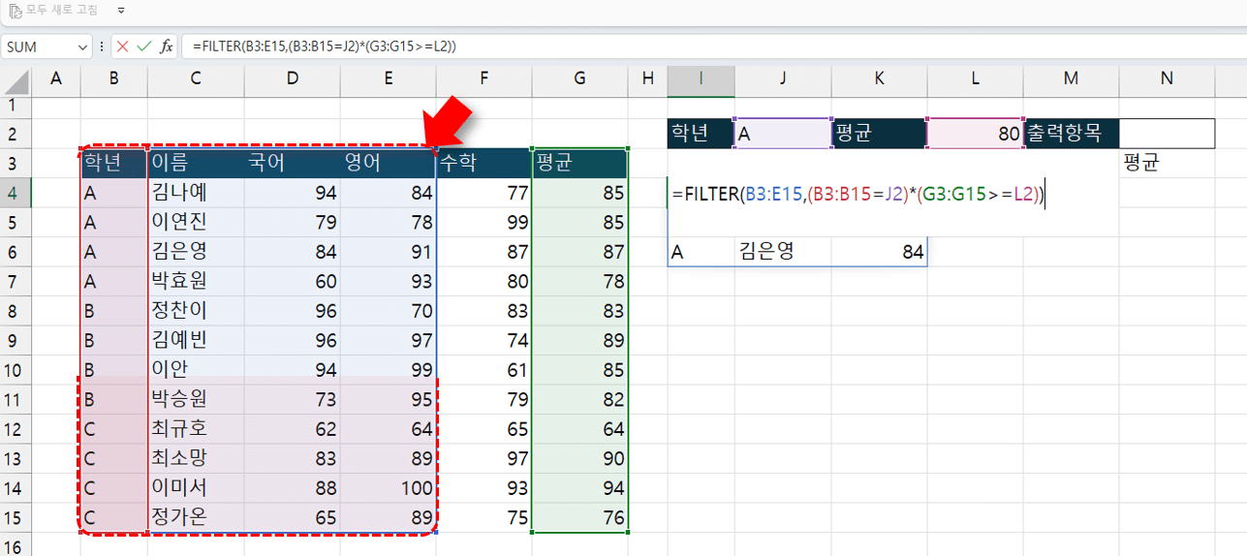Click the name cell 이미서
The height and width of the screenshot is (556, 1247).
coord(196,487)
